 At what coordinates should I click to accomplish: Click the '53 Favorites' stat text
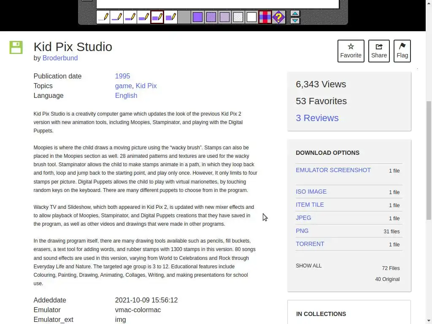321,101
